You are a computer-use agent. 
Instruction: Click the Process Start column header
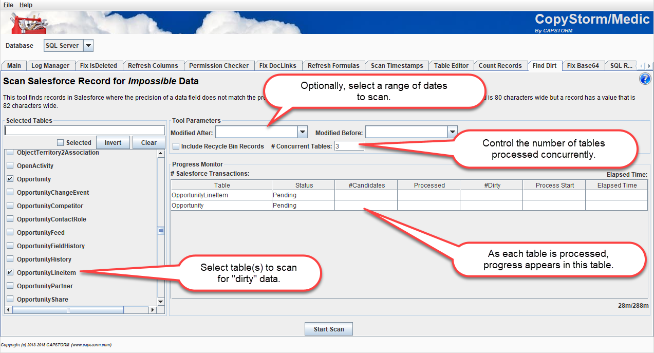[555, 185]
